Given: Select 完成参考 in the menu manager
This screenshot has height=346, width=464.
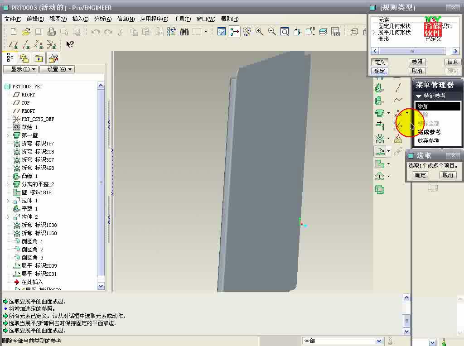Looking at the screenshot, I should [429, 132].
